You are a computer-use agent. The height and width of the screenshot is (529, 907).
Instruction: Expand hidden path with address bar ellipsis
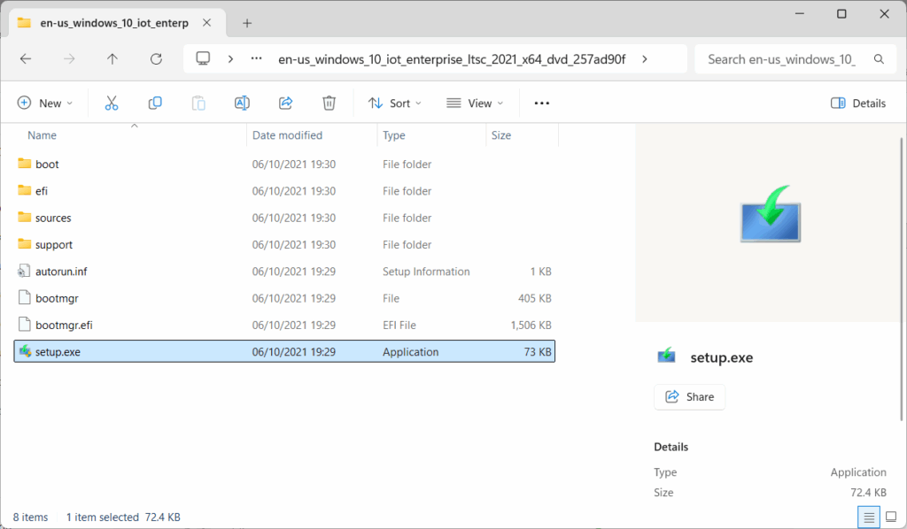pyautogui.click(x=256, y=59)
